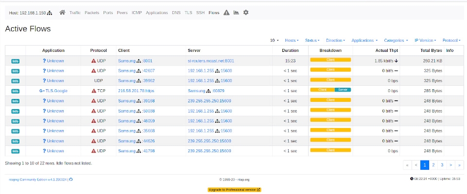Click UDP warning triangle in st-routers row

[x=93, y=61]
